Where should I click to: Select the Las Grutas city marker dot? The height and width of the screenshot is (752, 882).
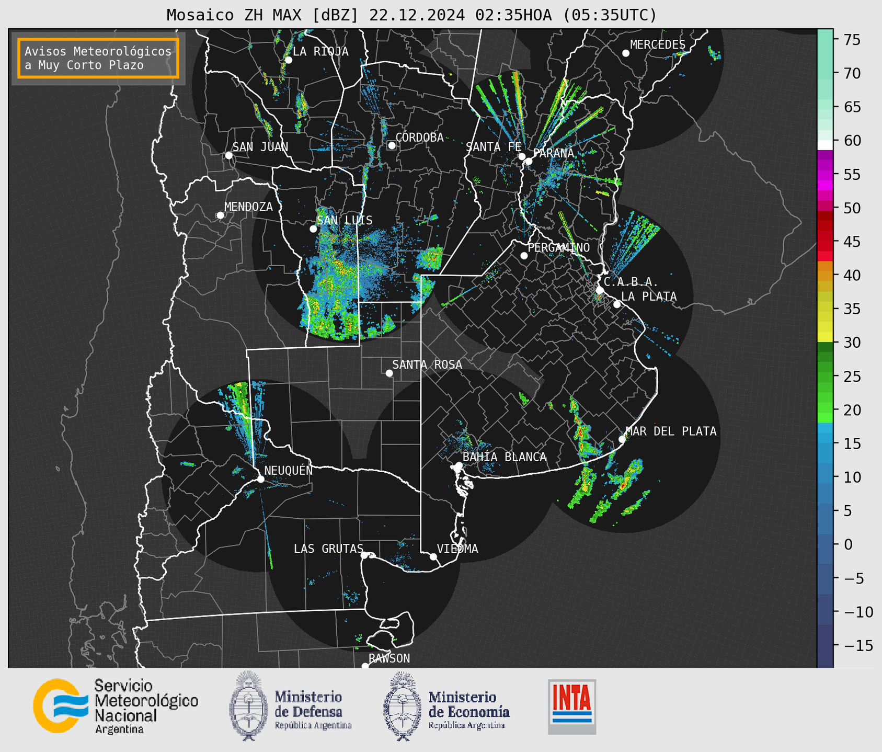(x=364, y=555)
